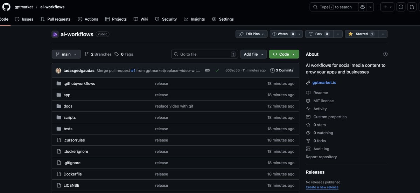Expand the commit message ellipsis button
This screenshot has width=420, height=193.
tap(207, 70)
